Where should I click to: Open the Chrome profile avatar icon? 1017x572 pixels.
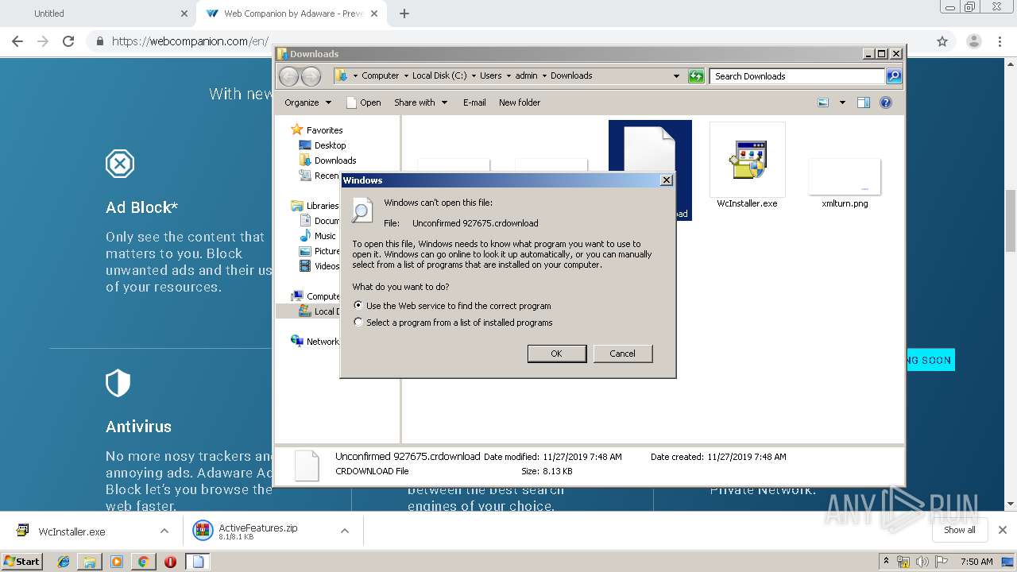[973, 41]
